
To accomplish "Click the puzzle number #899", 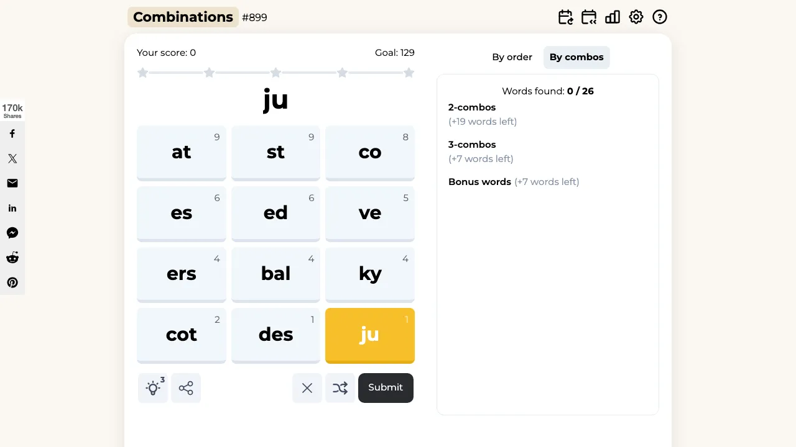I will pos(254,17).
